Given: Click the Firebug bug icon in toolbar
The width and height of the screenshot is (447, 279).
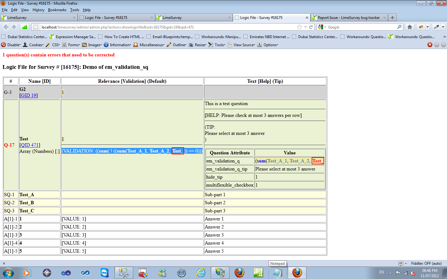Looking at the screenshot, I should click(x=421, y=27).
